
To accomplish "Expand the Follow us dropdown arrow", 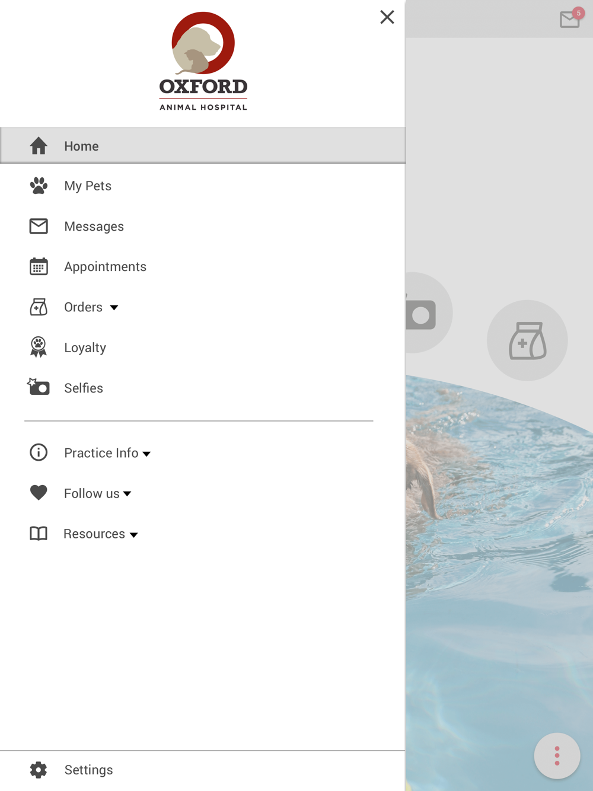I will [127, 494].
